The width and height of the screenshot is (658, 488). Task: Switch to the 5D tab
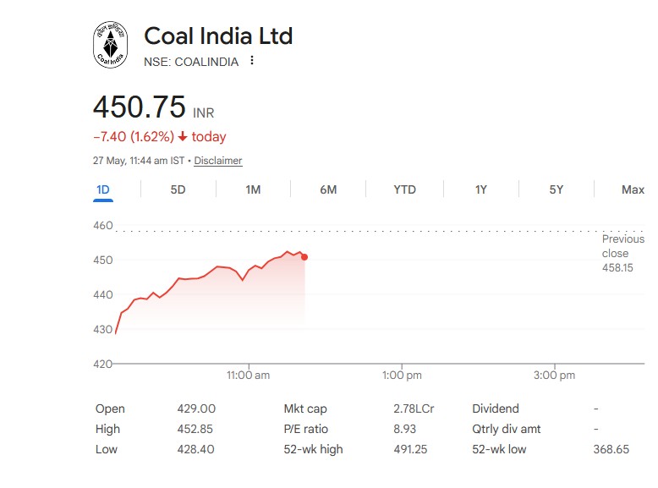pyautogui.click(x=178, y=189)
